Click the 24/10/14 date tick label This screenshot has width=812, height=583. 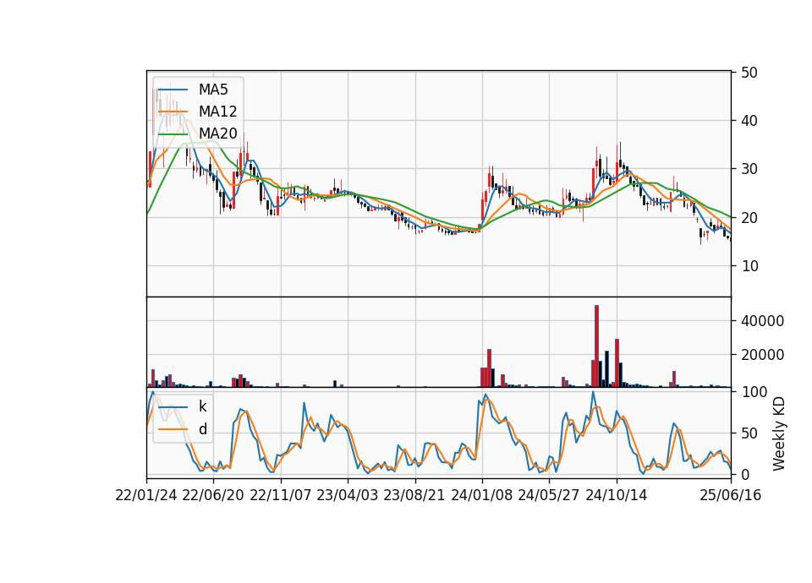tap(617, 495)
